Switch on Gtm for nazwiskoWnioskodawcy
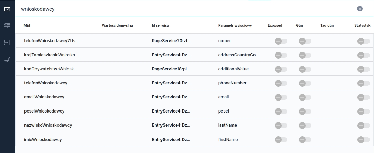This screenshot has width=374, height=153. coord(304,125)
